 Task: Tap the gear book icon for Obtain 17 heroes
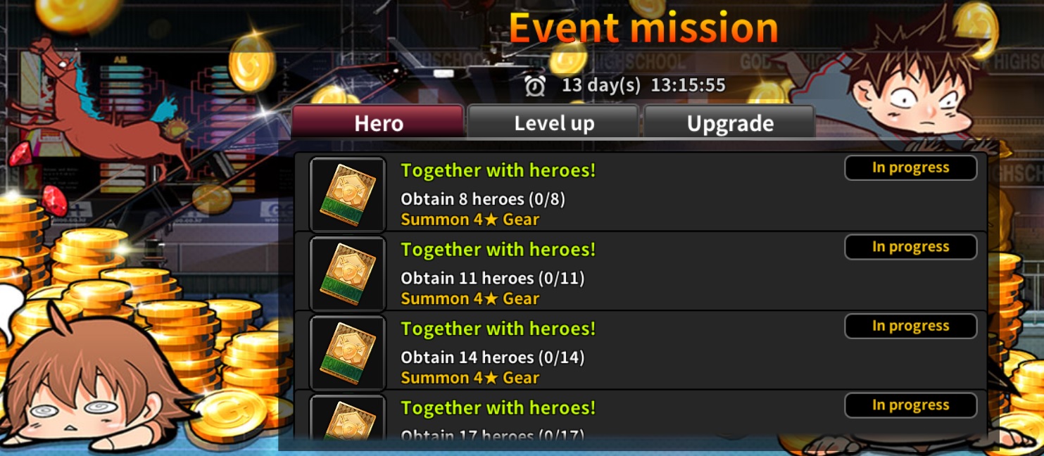[x=348, y=418]
